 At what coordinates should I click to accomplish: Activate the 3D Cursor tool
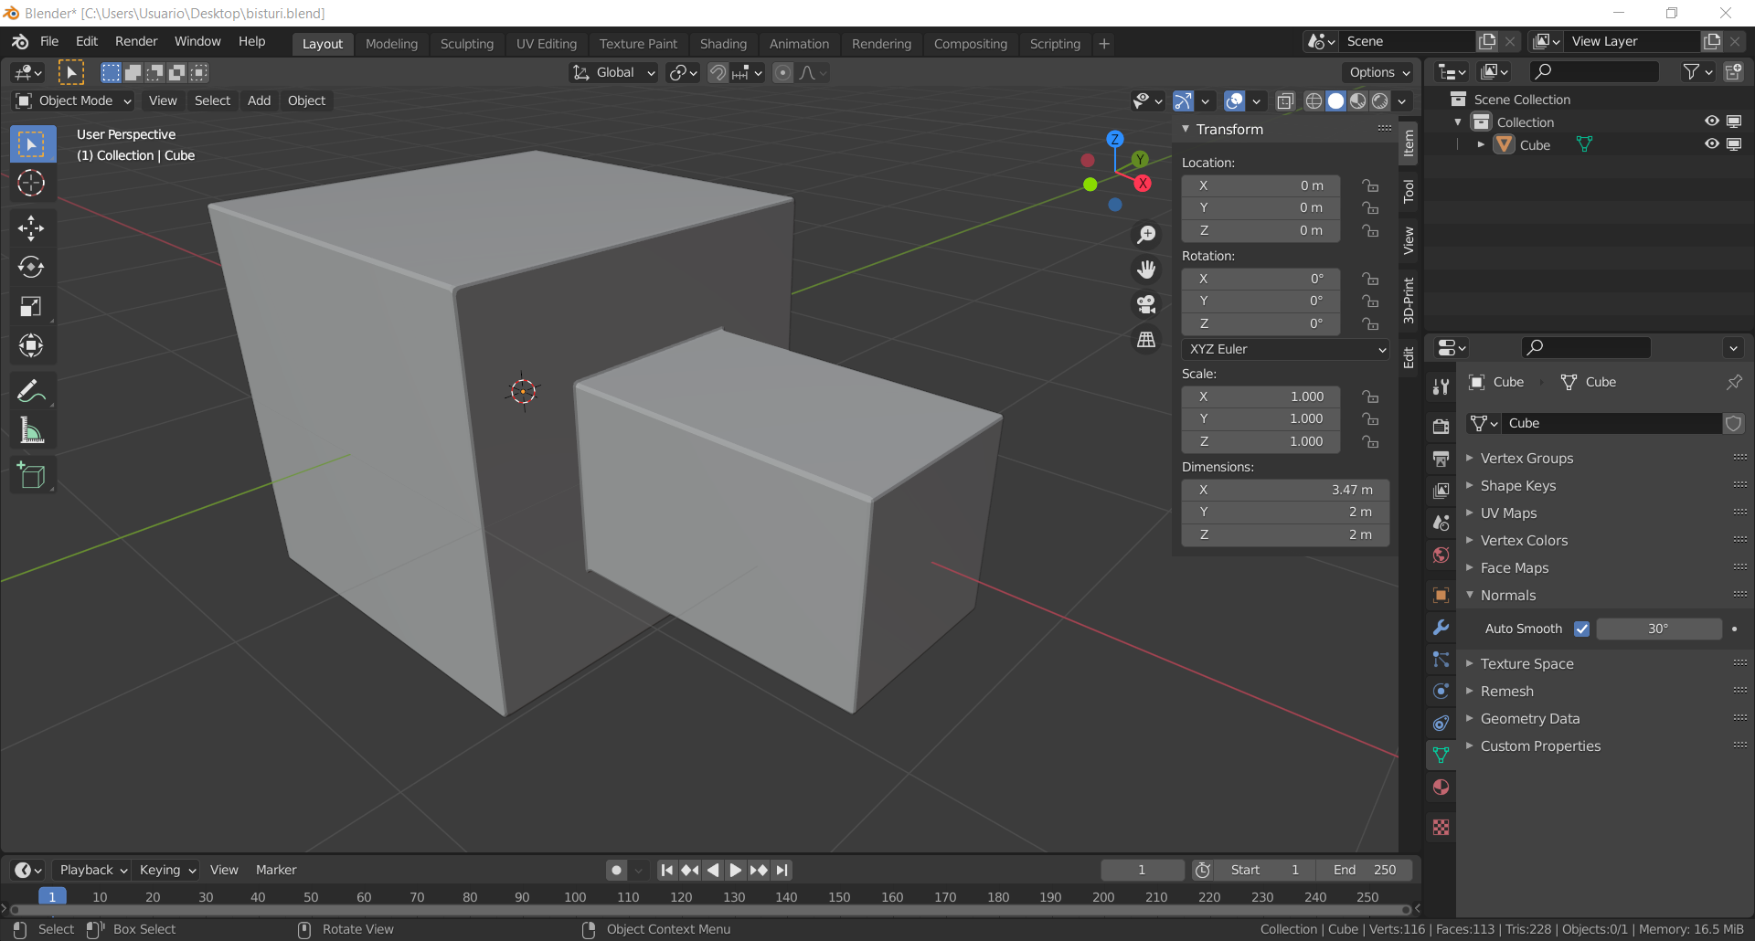tap(32, 184)
